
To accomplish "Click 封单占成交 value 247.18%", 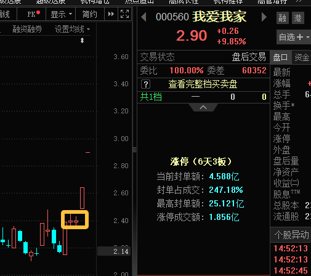I will pyautogui.click(x=226, y=190).
